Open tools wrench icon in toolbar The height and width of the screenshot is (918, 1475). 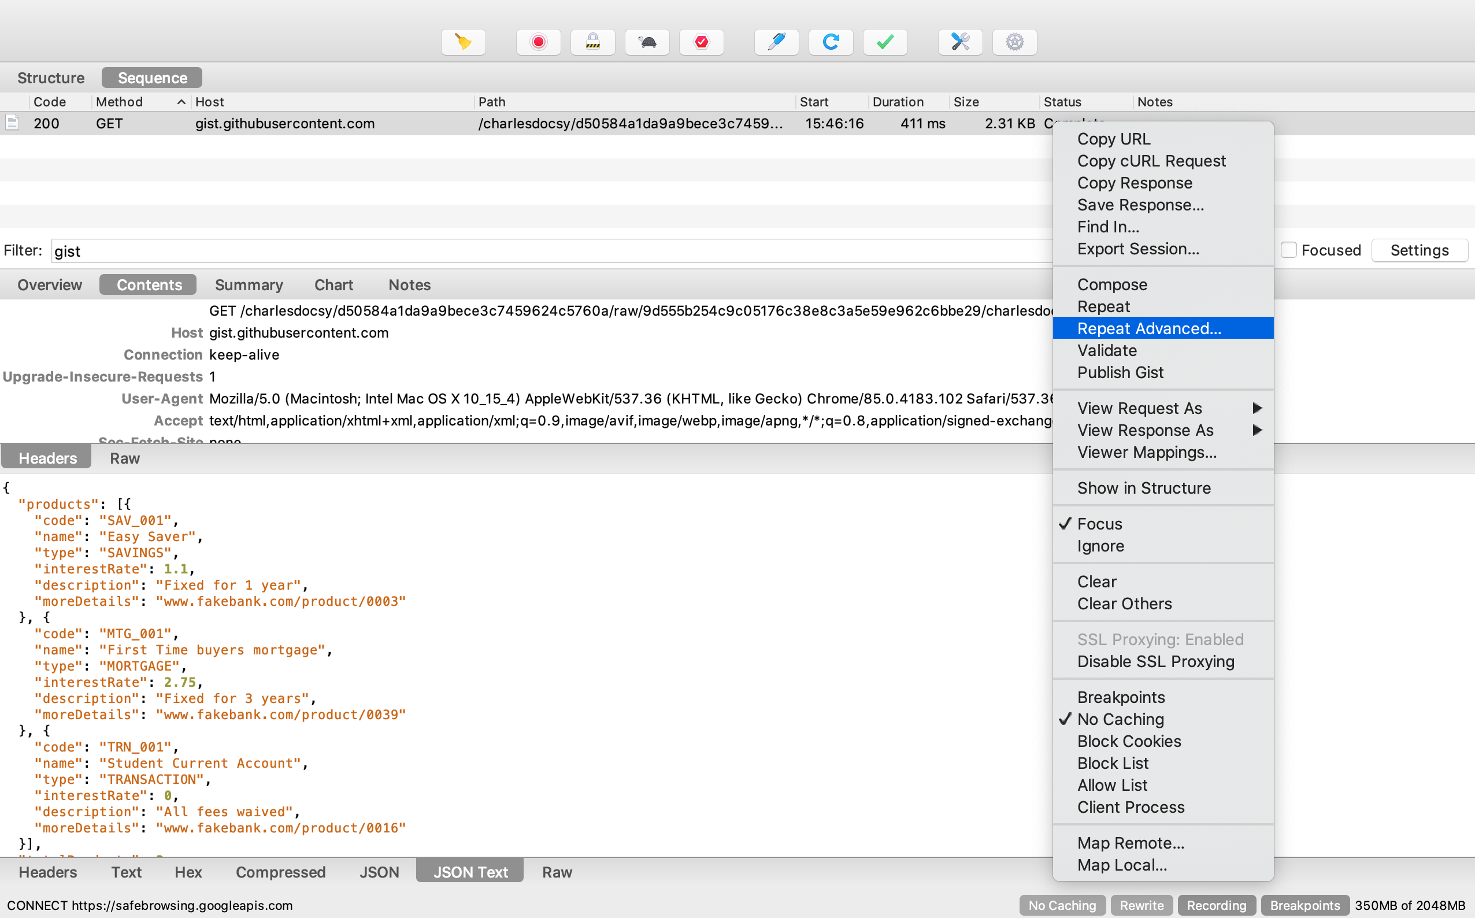point(959,42)
